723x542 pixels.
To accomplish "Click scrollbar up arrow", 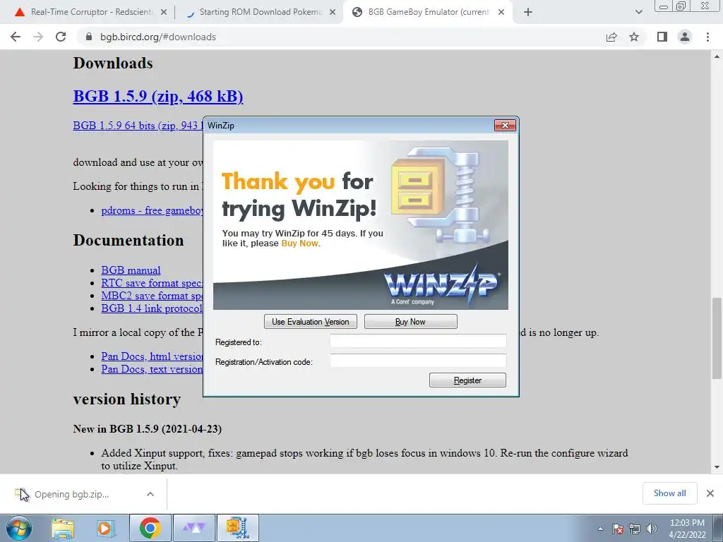I will tap(717, 56).
